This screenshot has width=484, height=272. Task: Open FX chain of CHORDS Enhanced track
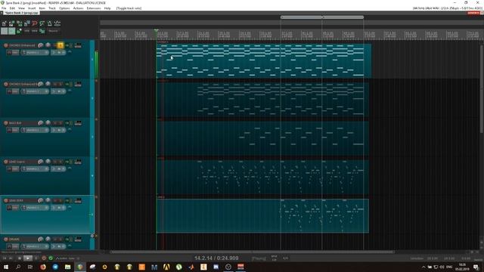coord(67,45)
